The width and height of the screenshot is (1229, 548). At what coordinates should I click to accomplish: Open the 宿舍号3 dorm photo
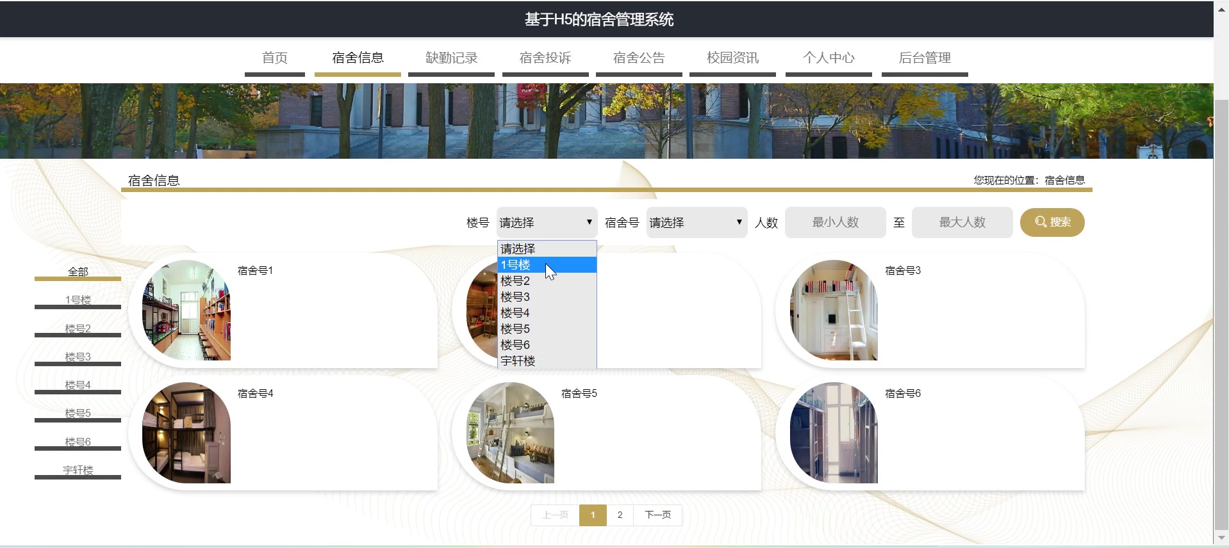[x=834, y=310]
